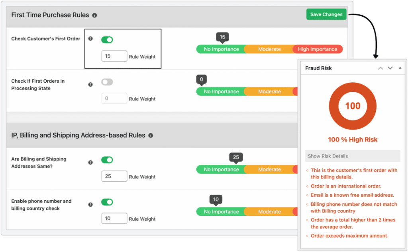Click the 100 fraud score donut chart
The width and height of the screenshot is (408, 252).
coord(353,106)
